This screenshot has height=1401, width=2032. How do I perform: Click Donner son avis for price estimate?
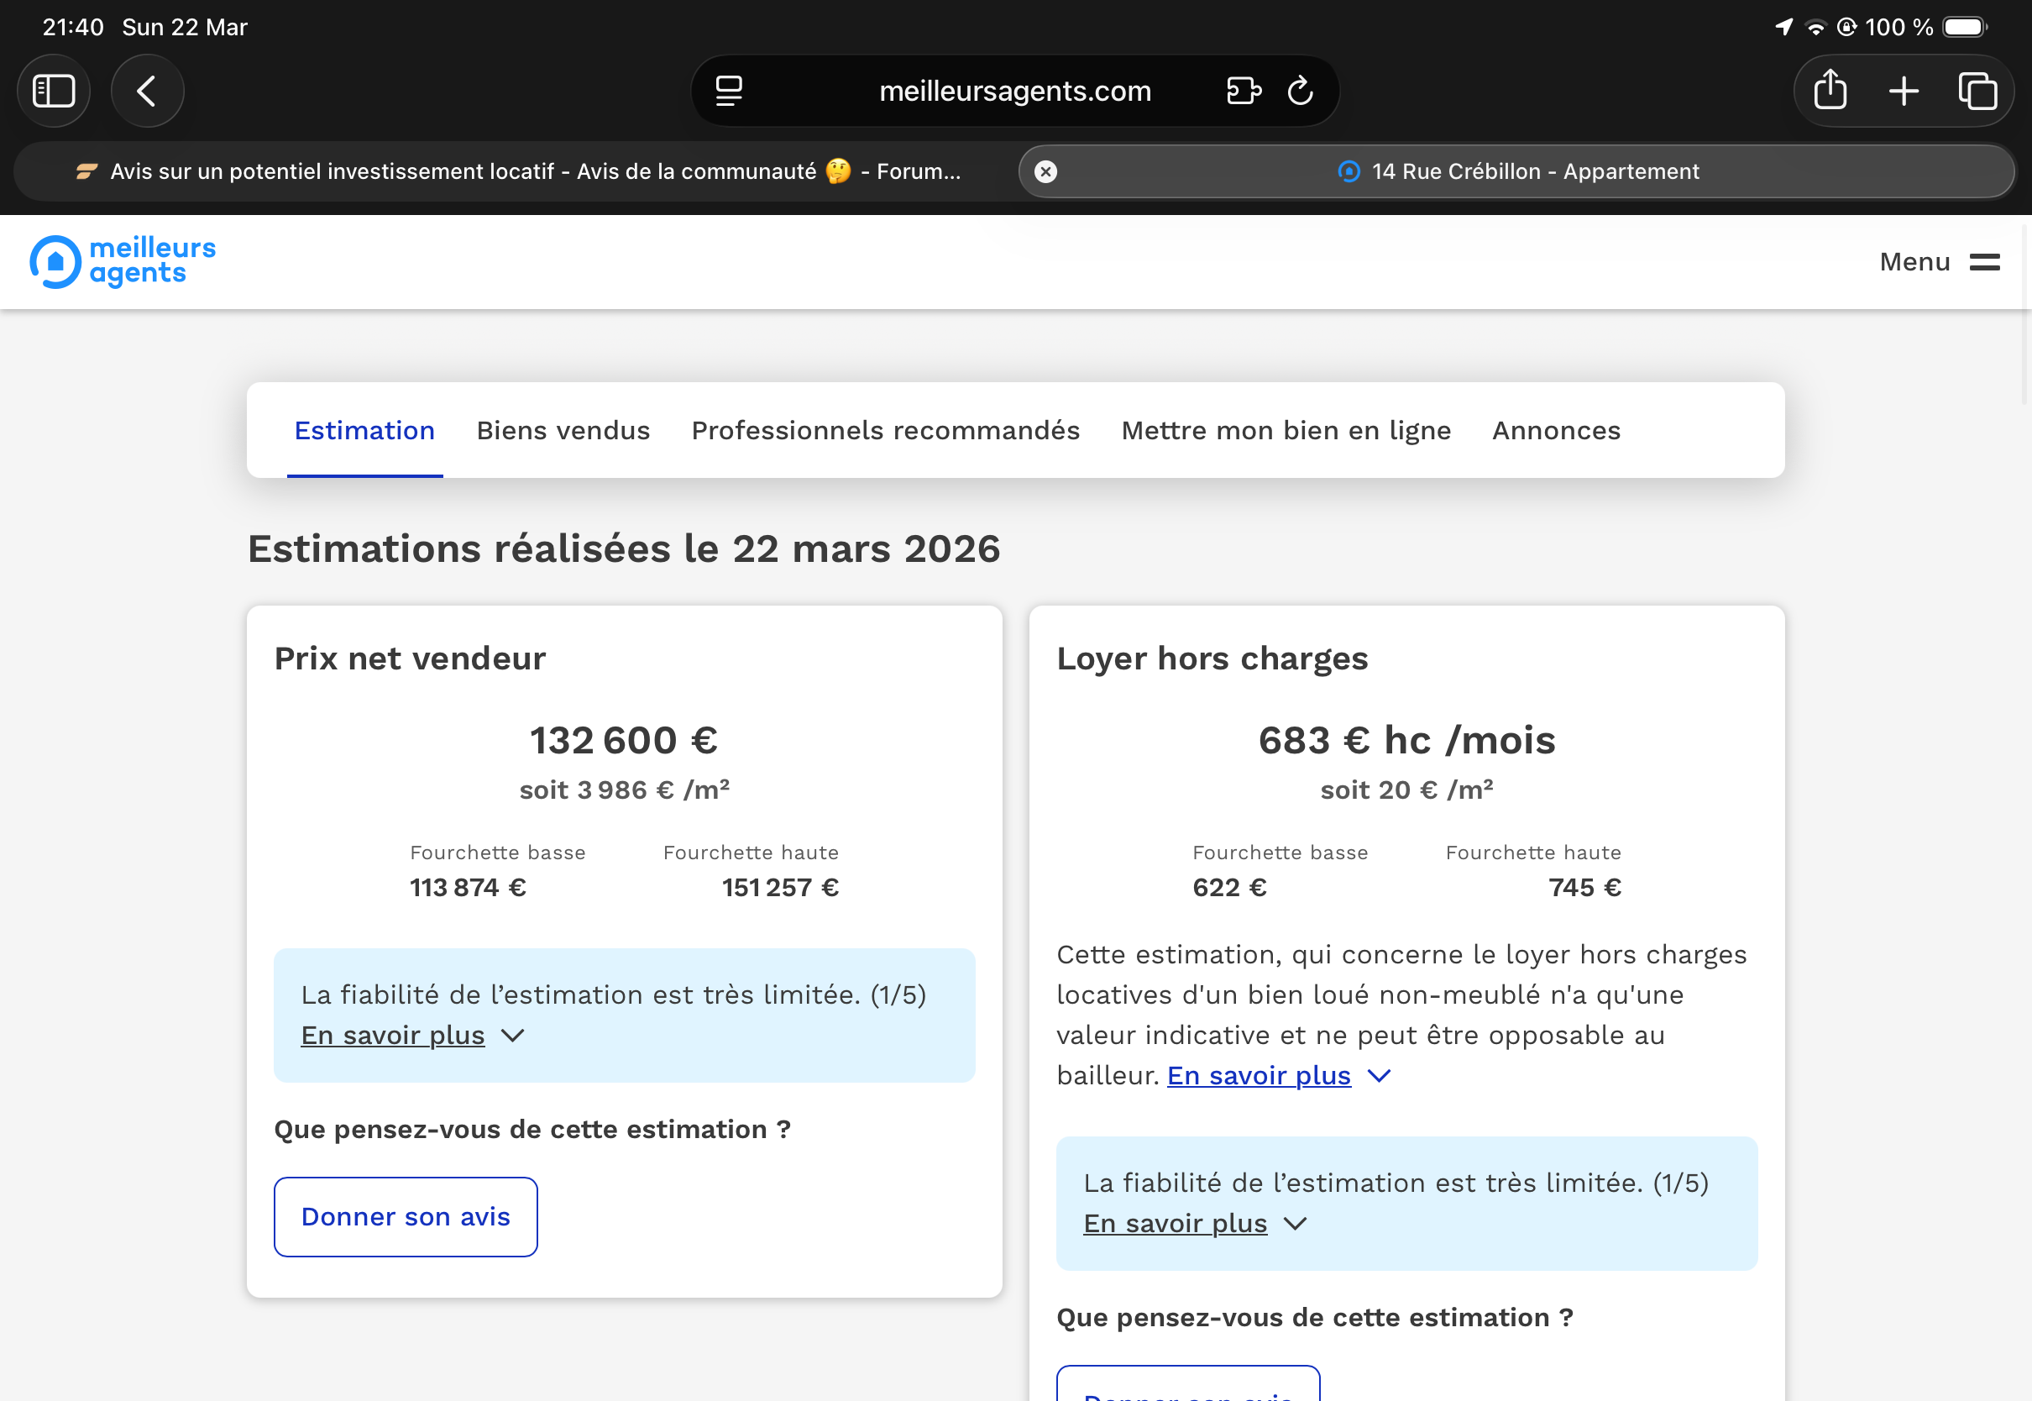click(406, 1215)
